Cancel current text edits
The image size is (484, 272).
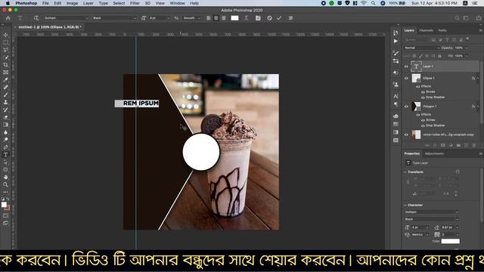[269, 18]
